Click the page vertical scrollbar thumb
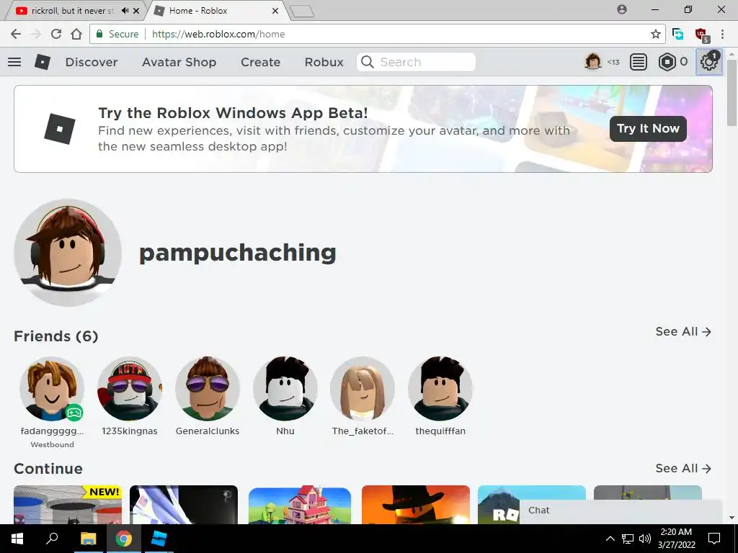This screenshot has width=738, height=553. 732,93
